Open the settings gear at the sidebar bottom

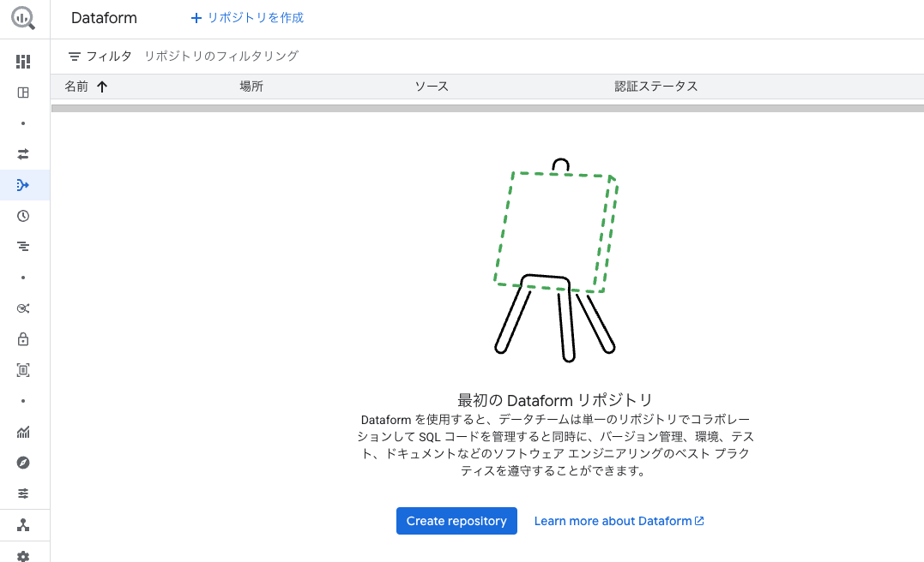coord(23,555)
